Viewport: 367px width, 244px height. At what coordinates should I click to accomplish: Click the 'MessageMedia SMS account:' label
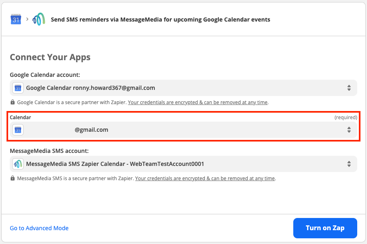[49, 151]
